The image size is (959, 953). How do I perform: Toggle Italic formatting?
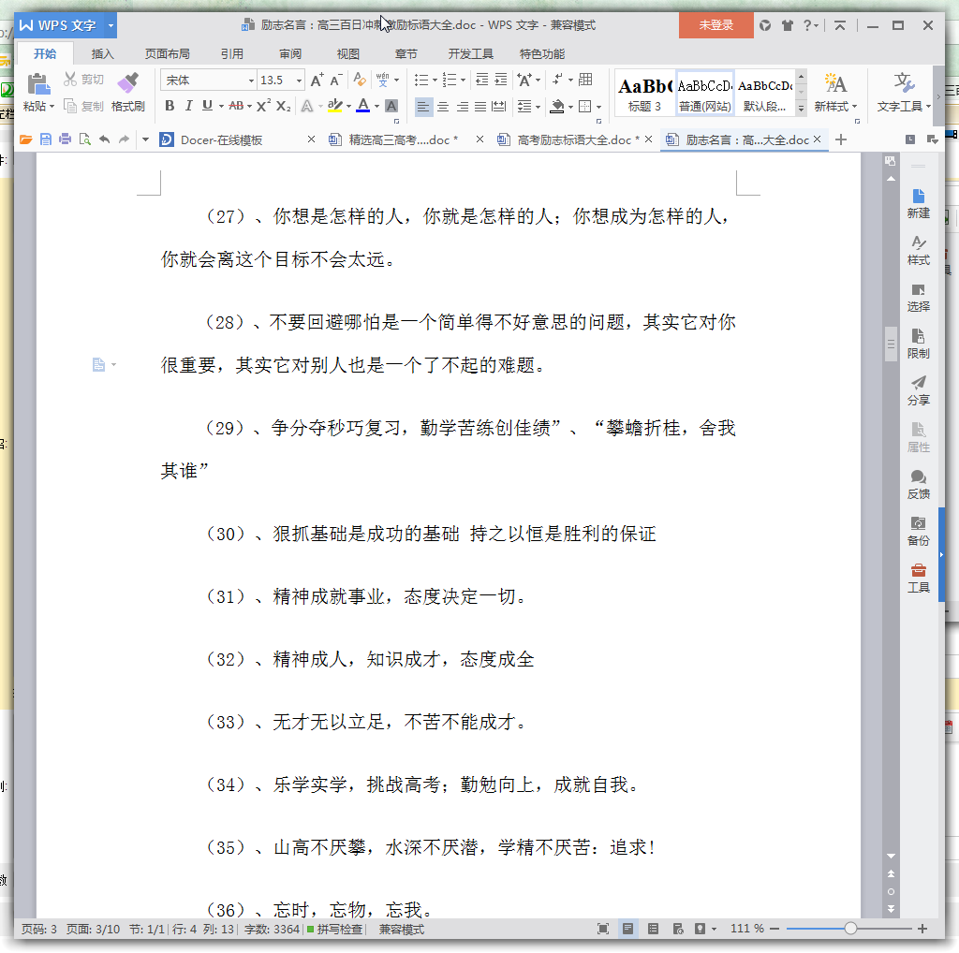(188, 106)
